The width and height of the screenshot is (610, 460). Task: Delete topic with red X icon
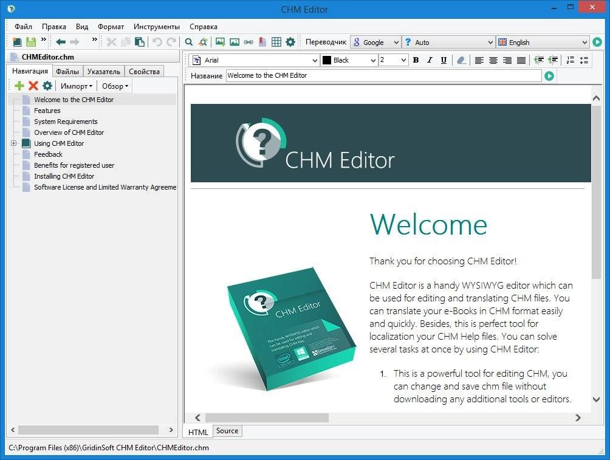pyautogui.click(x=33, y=86)
